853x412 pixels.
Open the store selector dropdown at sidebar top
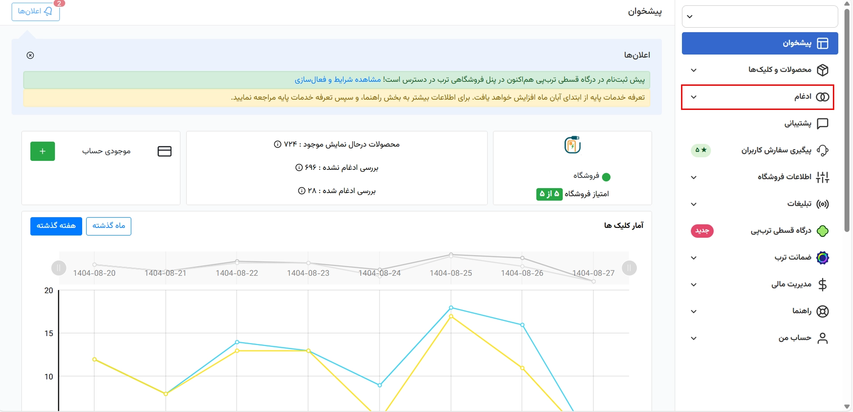click(760, 16)
